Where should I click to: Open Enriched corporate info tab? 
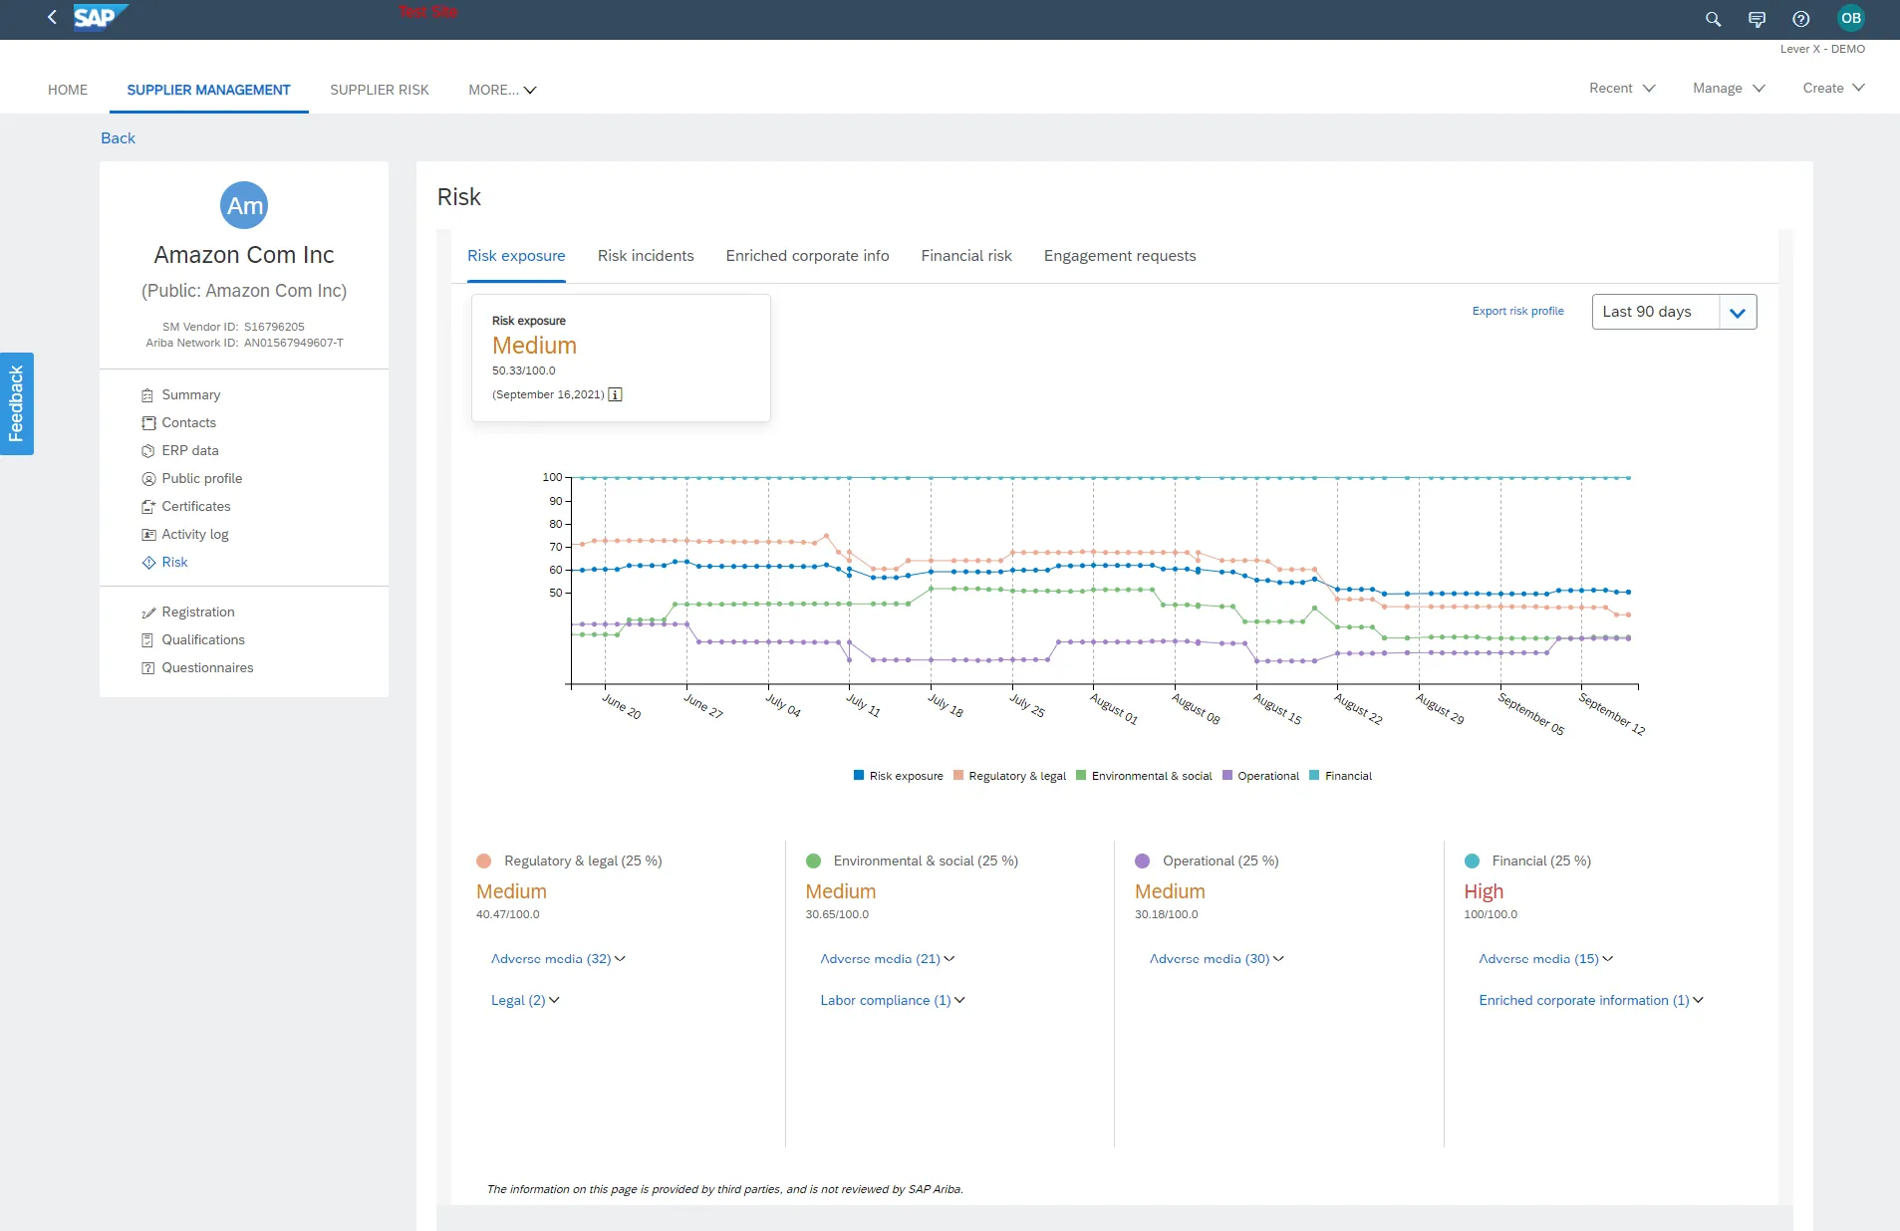(807, 256)
